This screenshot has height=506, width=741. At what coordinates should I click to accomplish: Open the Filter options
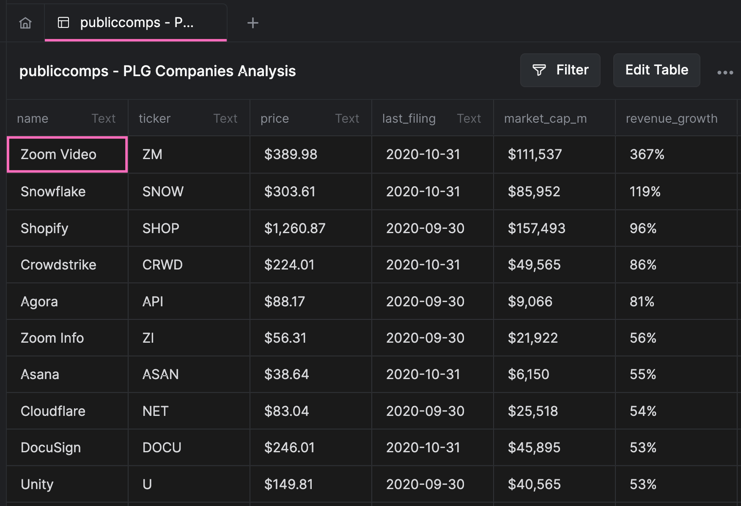coord(560,70)
